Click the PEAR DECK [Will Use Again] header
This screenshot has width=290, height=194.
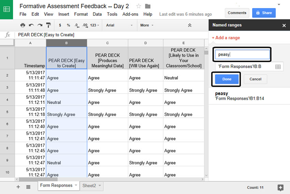pos(146,58)
